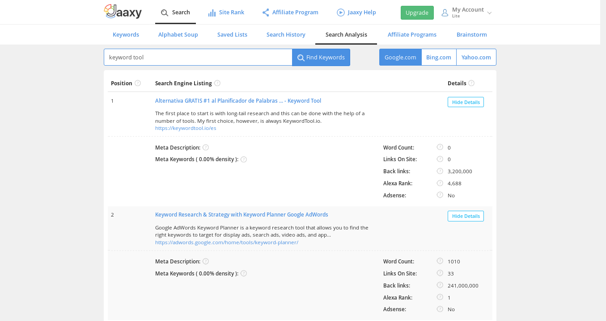
Task: Click the help icon next to Position
Action: 138,83
